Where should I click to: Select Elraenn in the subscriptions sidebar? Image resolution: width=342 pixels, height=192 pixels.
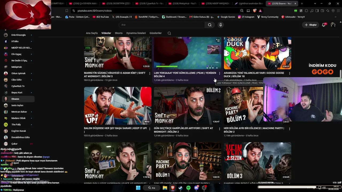coord(18,99)
